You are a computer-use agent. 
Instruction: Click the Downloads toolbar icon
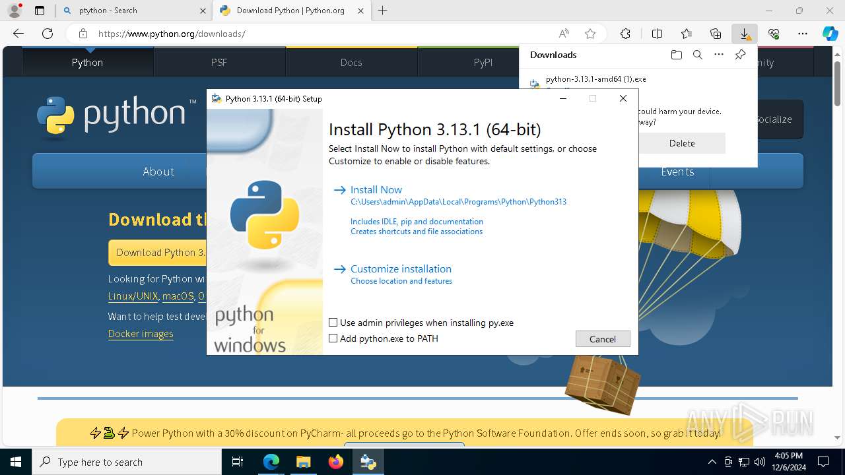point(745,34)
